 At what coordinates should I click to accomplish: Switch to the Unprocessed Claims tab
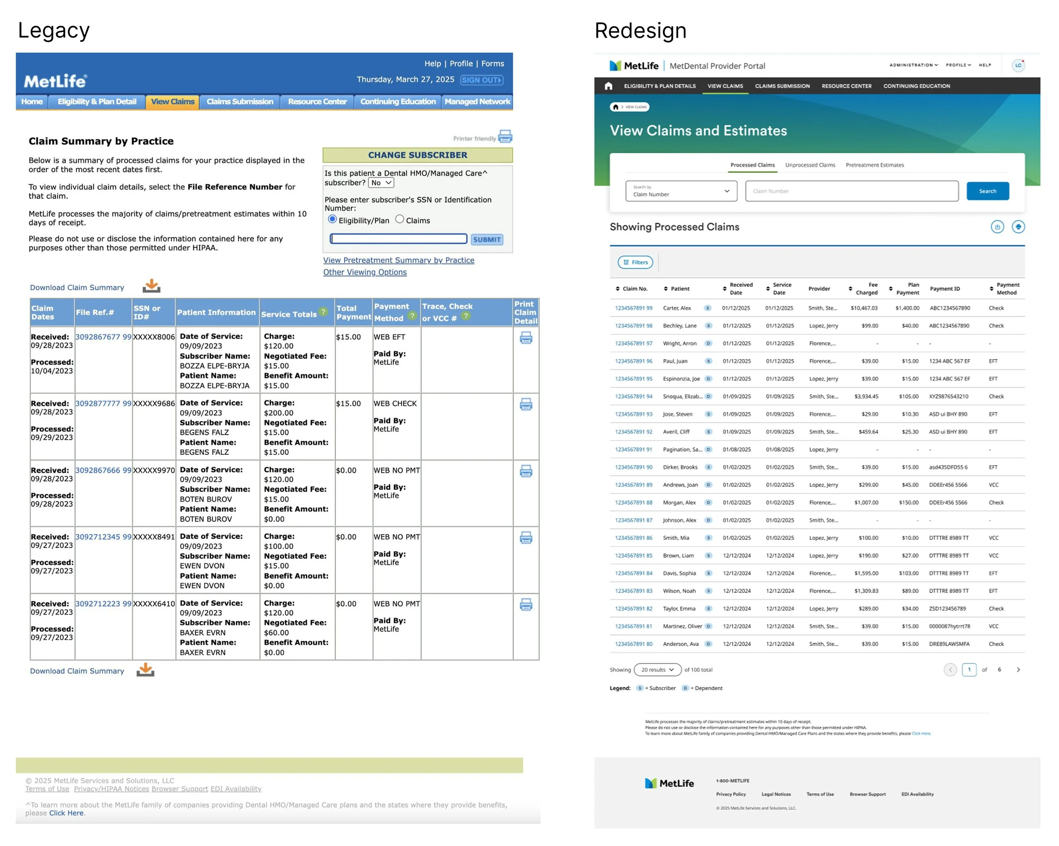pyautogui.click(x=809, y=165)
